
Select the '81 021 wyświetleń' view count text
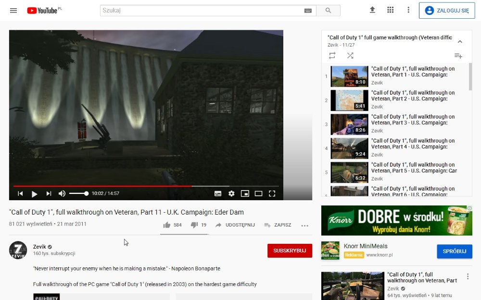[x=30, y=224]
